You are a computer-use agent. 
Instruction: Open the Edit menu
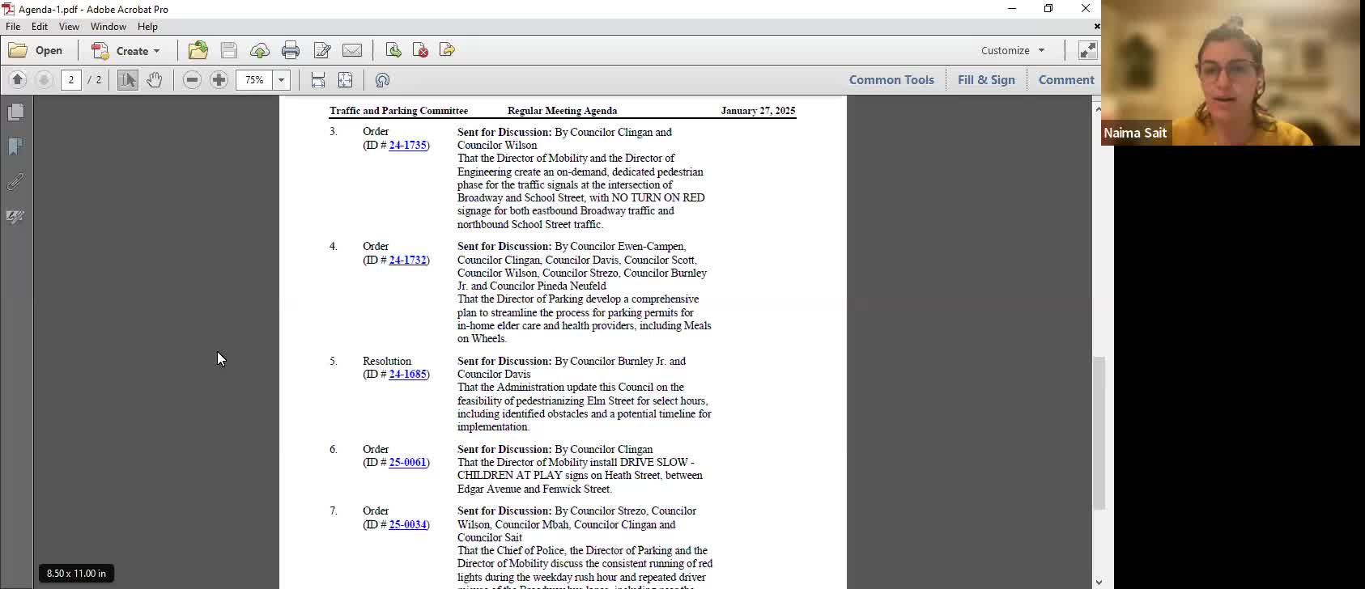[x=40, y=27]
